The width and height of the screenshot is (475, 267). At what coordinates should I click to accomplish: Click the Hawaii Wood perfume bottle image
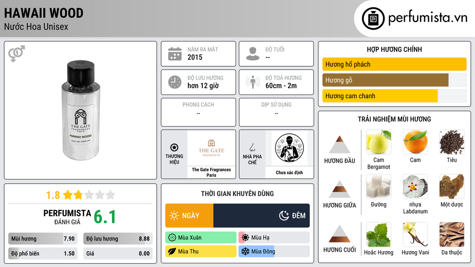81,110
